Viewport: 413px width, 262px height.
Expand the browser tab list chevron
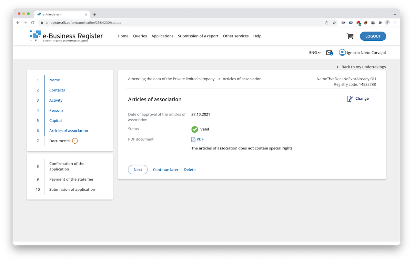(x=395, y=15)
